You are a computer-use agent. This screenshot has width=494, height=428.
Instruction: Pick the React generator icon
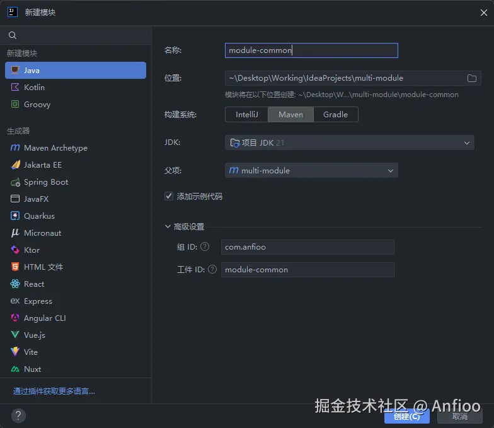pos(15,284)
